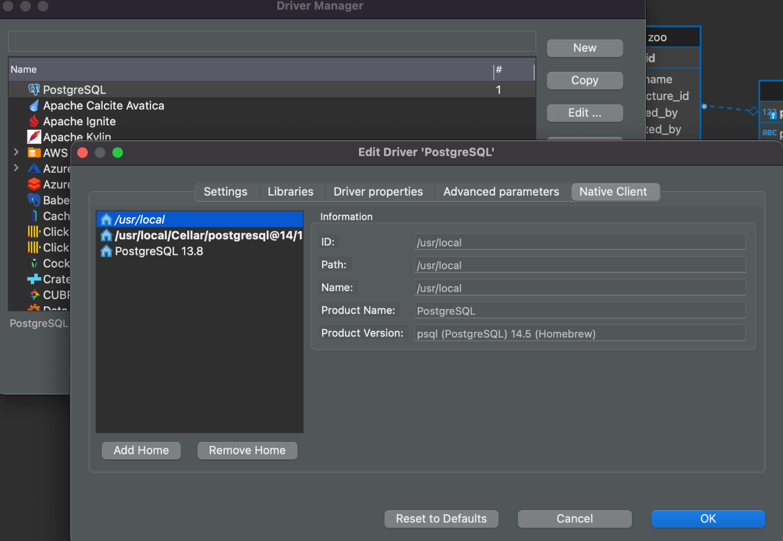Select the Native Client tab

coord(615,192)
